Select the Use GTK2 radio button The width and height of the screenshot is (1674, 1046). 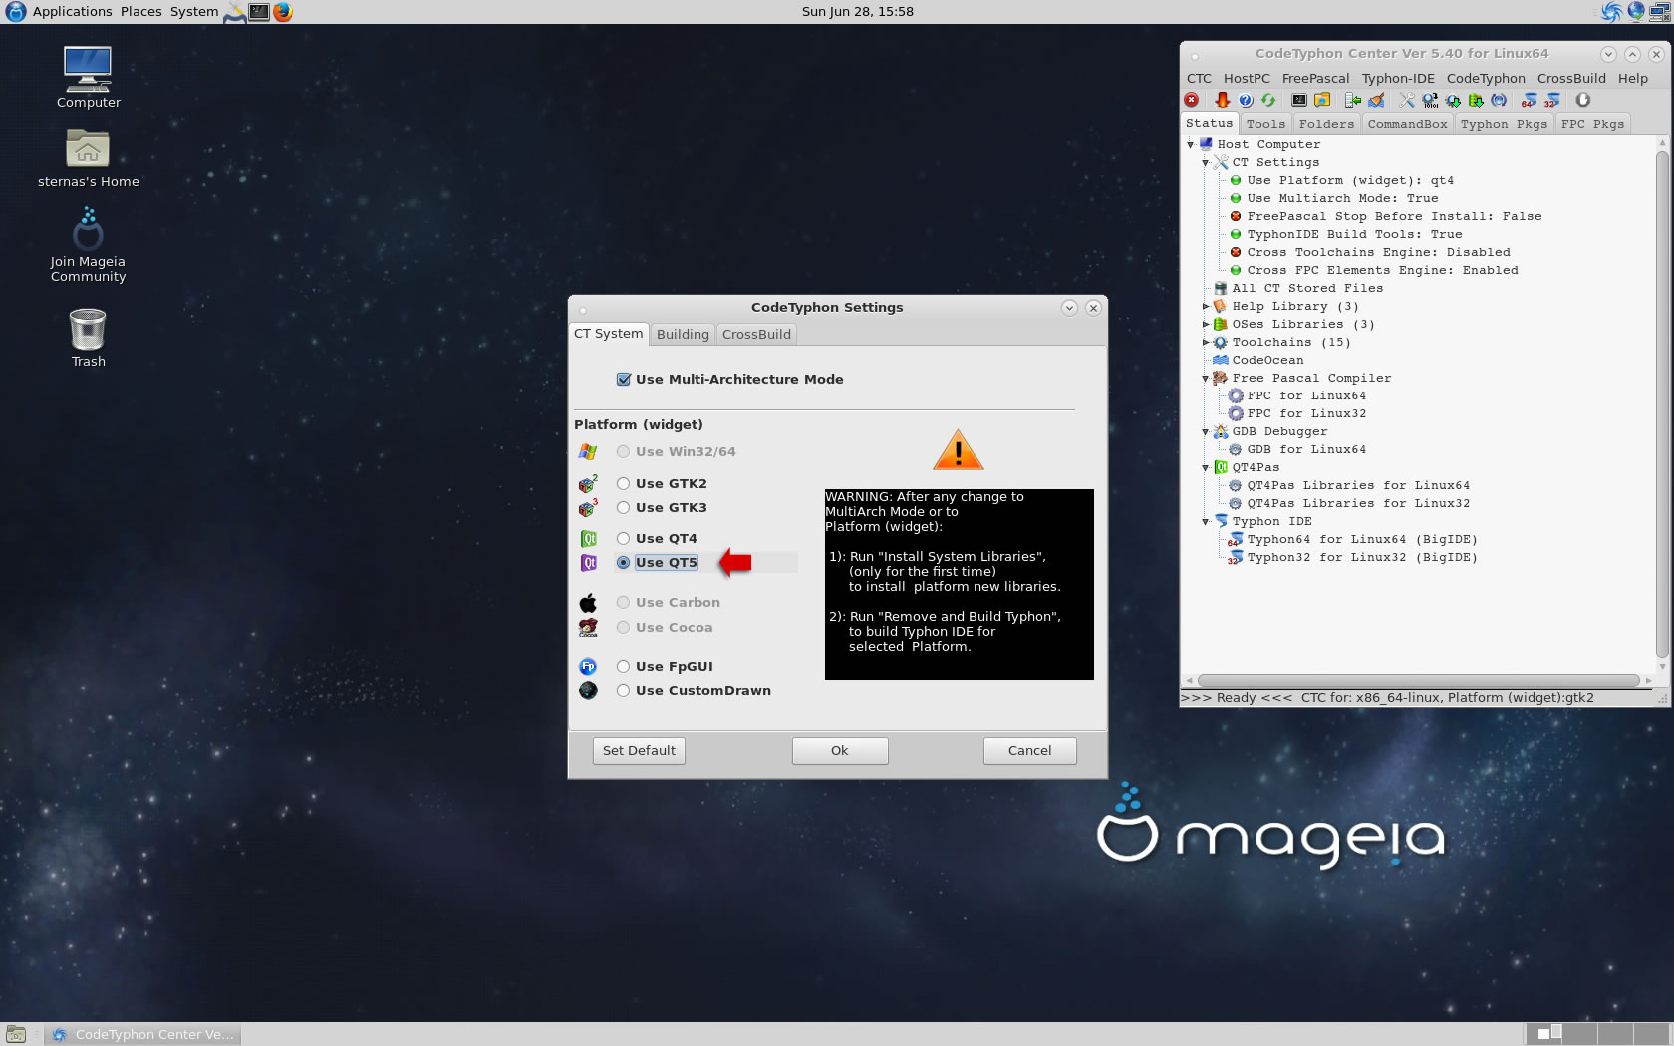click(x=623, y=483)
